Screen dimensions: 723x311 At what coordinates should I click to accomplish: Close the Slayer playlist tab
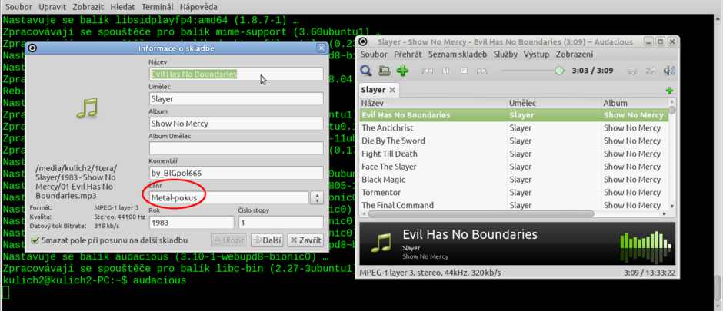coord(392,90)
